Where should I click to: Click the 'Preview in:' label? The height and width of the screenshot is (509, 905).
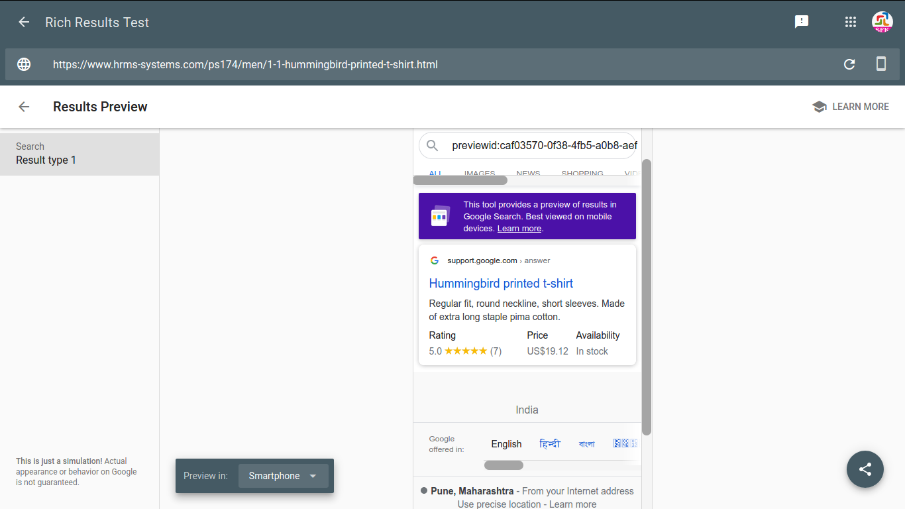[205, 476]
